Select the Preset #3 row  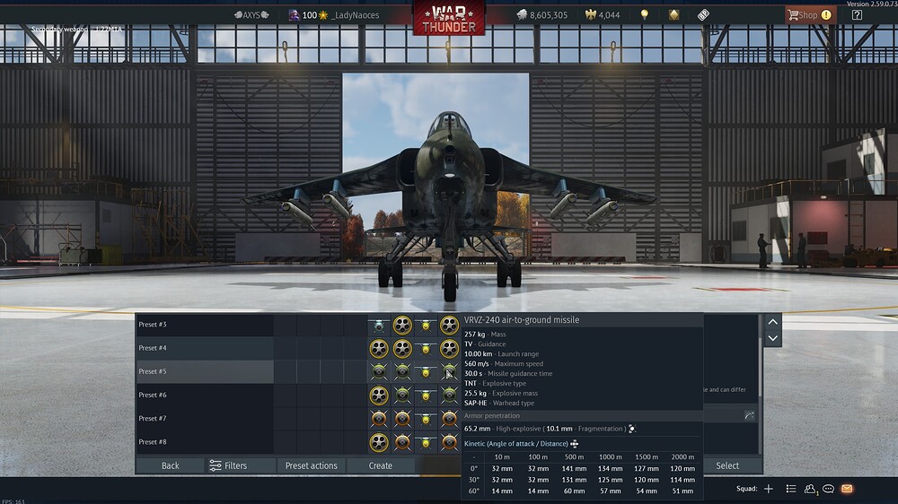[x=205, y=325]
